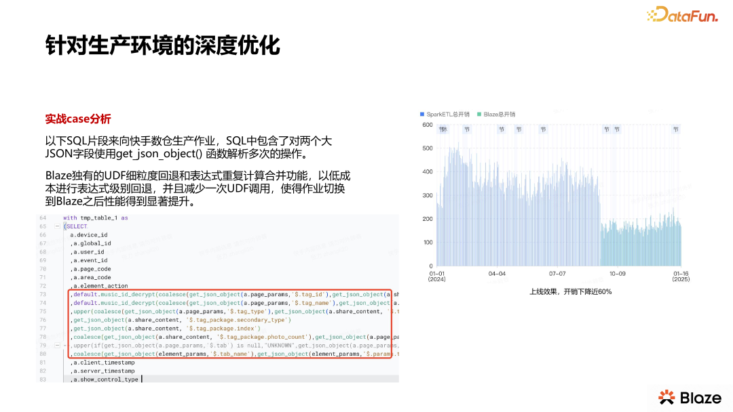Viewport: 733px width, 412px height.
Task: Click code line number 64
Action: click(x=43, y=218)
